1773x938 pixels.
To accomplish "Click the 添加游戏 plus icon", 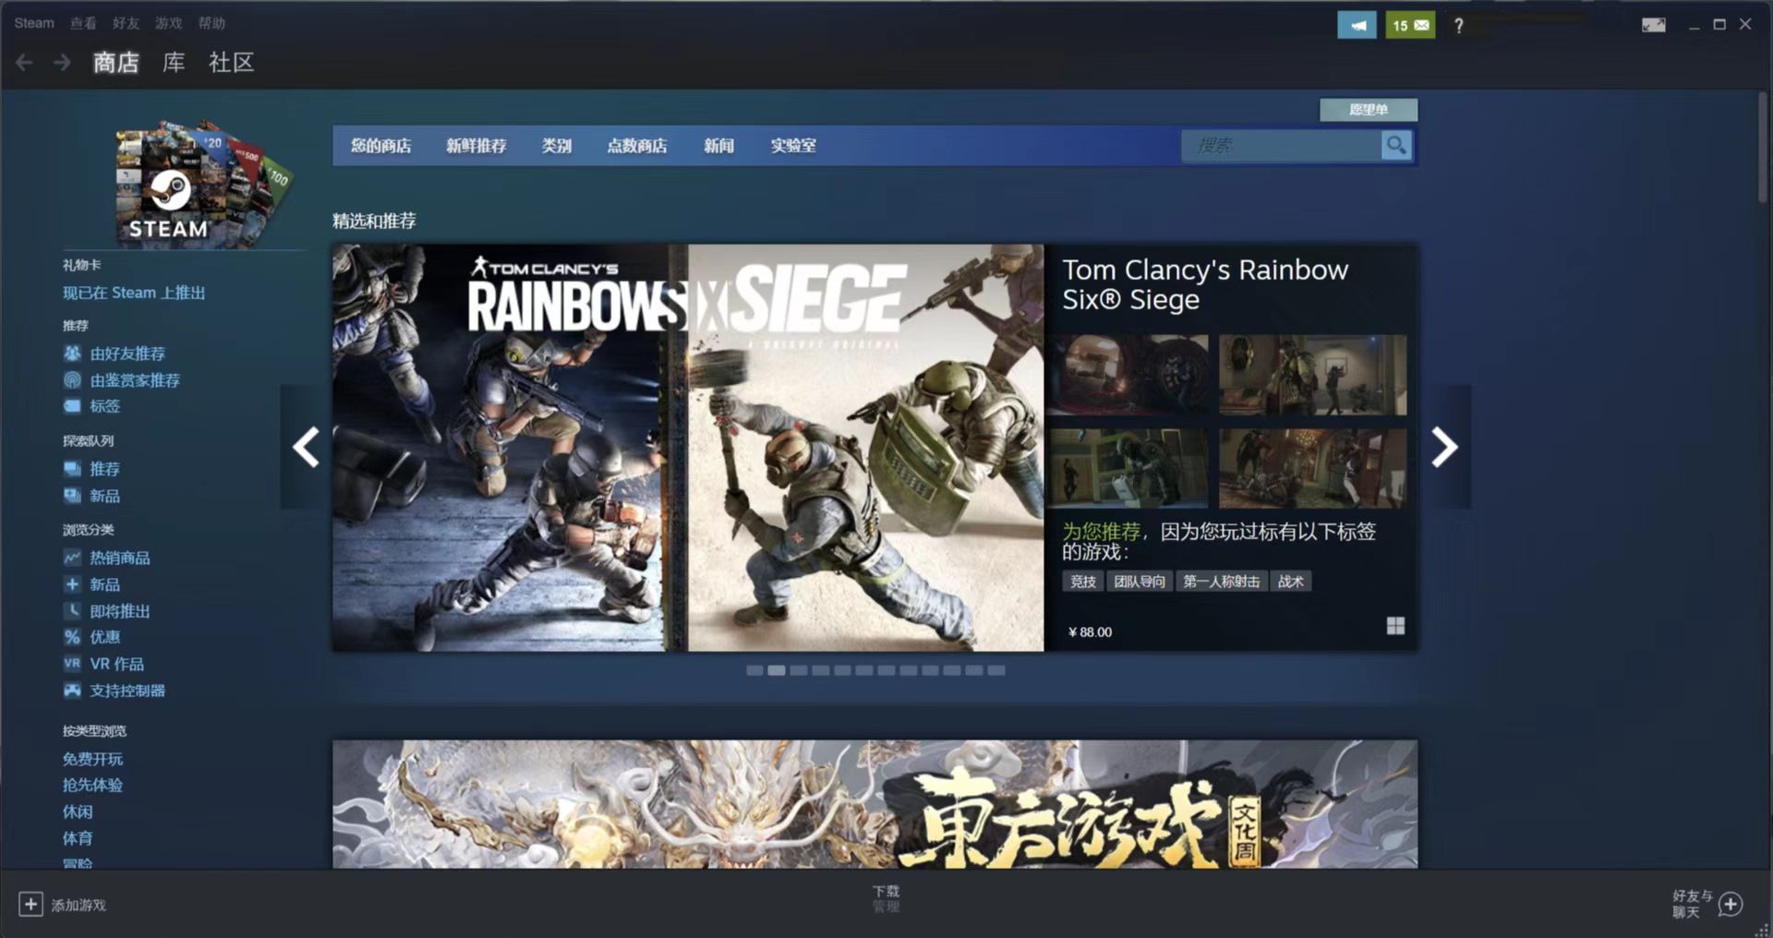I will click(x=30, y=904).
